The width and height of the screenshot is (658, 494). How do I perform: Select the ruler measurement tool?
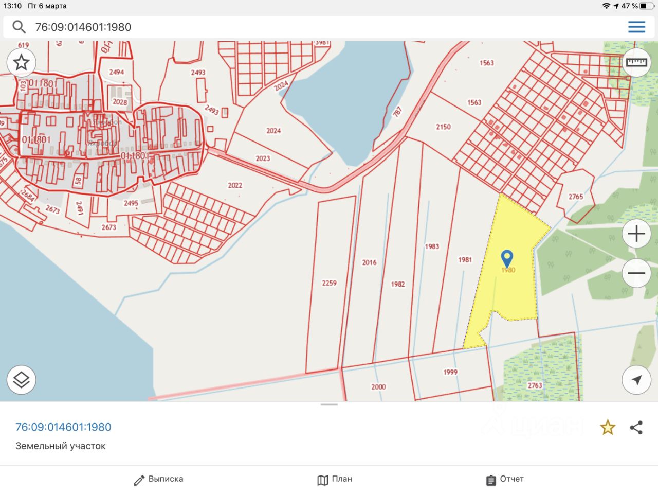(636, 63)
